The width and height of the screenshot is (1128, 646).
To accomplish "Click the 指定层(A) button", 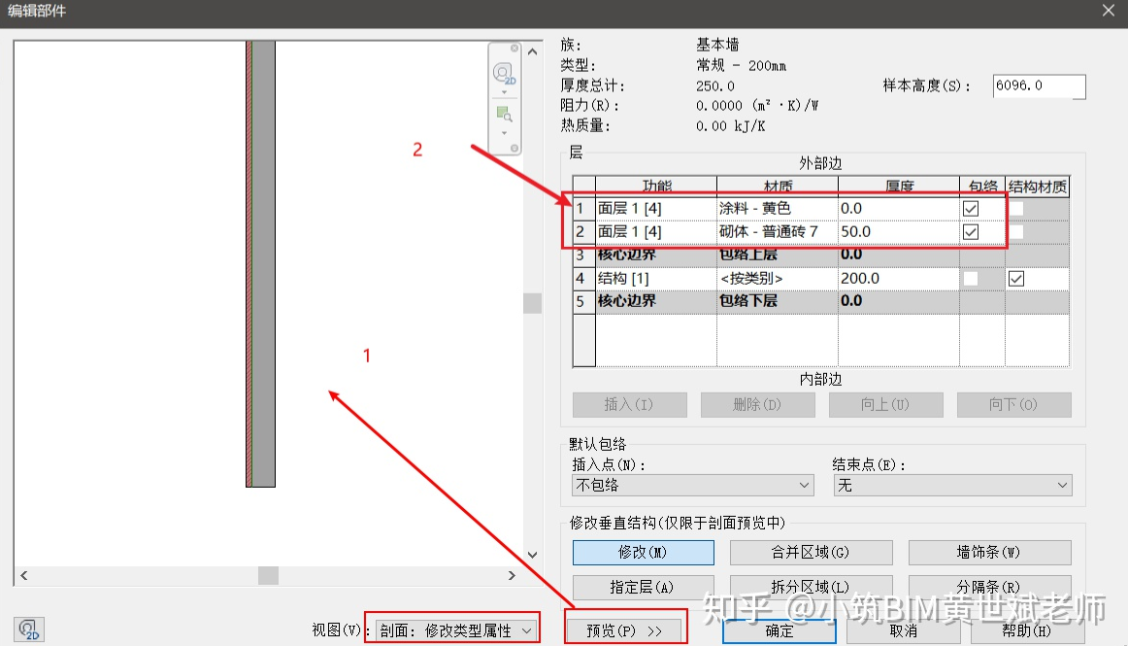I will click(644, 587).
